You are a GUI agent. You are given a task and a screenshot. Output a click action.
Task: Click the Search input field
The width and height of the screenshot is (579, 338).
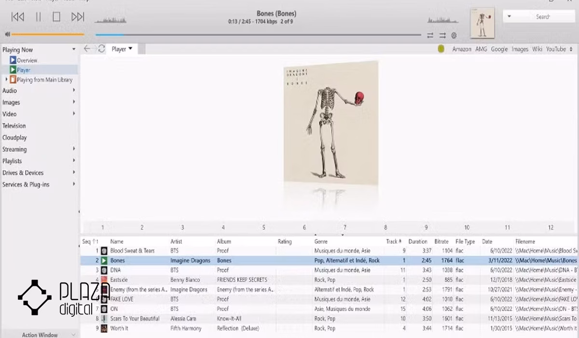543,16
